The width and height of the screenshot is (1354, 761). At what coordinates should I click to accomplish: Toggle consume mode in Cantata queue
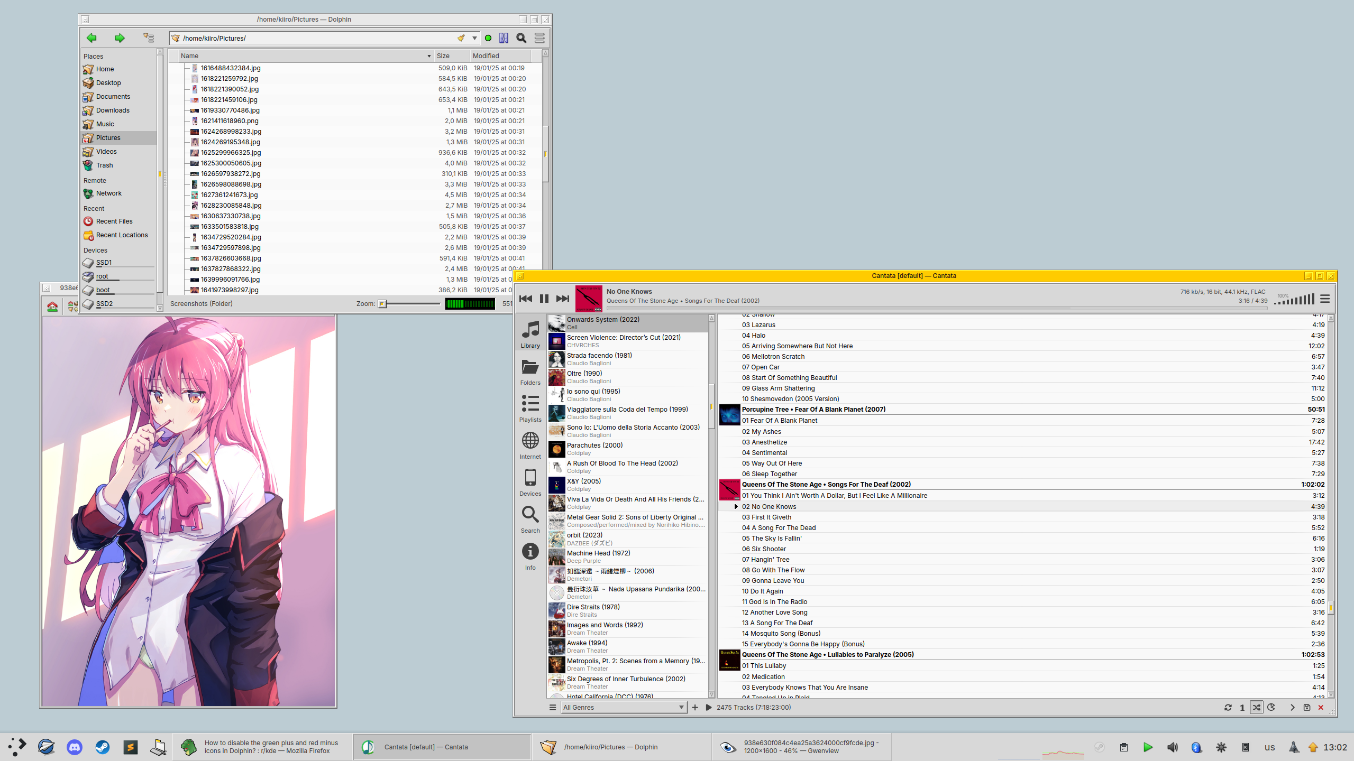coord(1271,708)
